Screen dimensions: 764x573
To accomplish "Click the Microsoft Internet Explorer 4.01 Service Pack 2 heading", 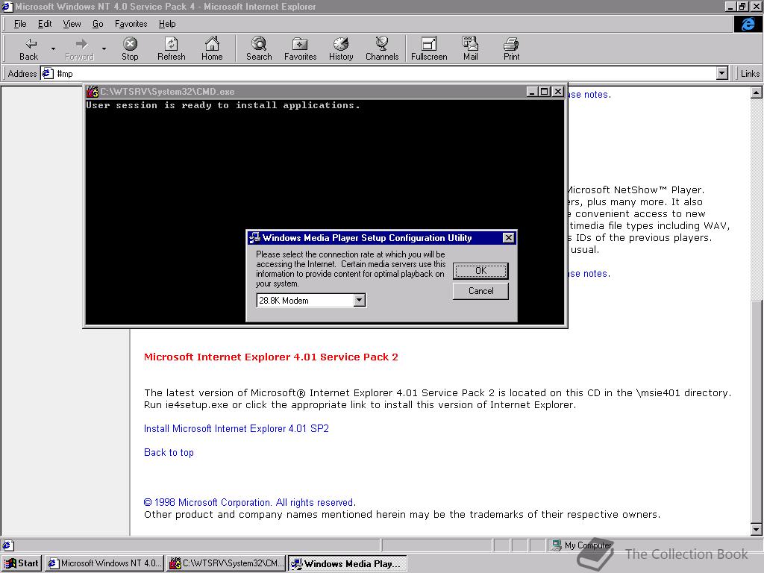I will click(x=271, y=357).
